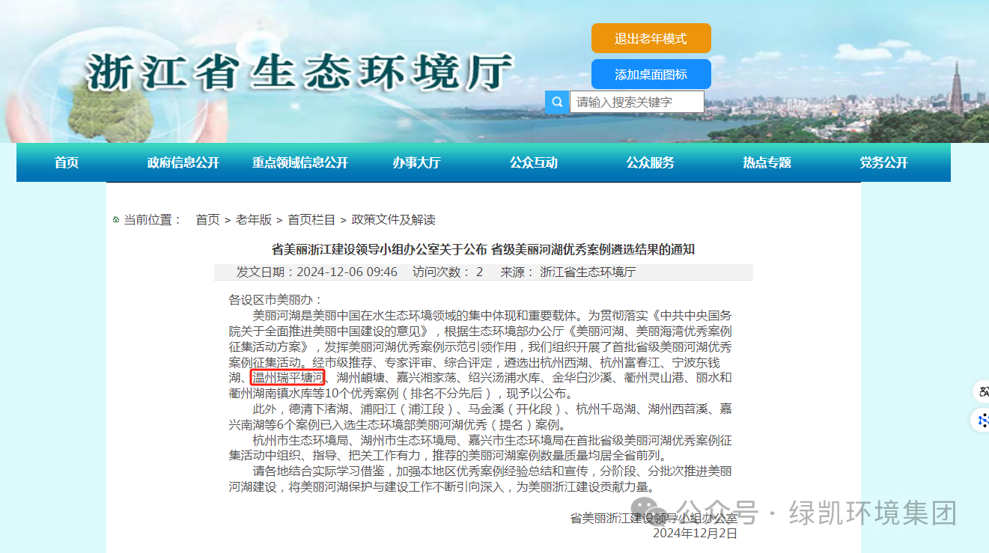
Task: Open the 公众互动 menu item
Action: tap(534, 162)
